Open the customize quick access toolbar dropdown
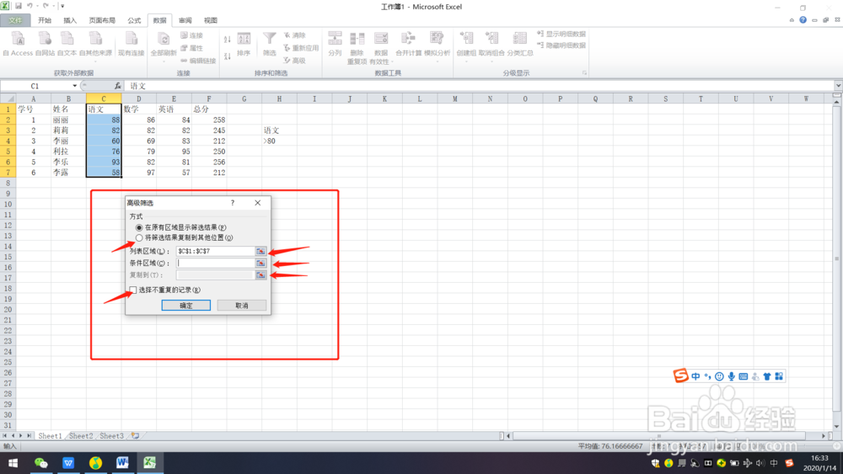 pos(62,6)
